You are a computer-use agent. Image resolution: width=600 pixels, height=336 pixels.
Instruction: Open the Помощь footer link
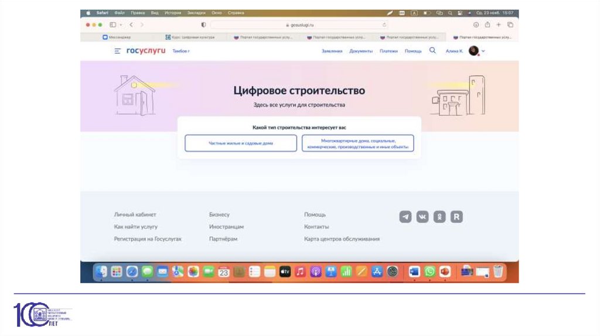[315, 214]
